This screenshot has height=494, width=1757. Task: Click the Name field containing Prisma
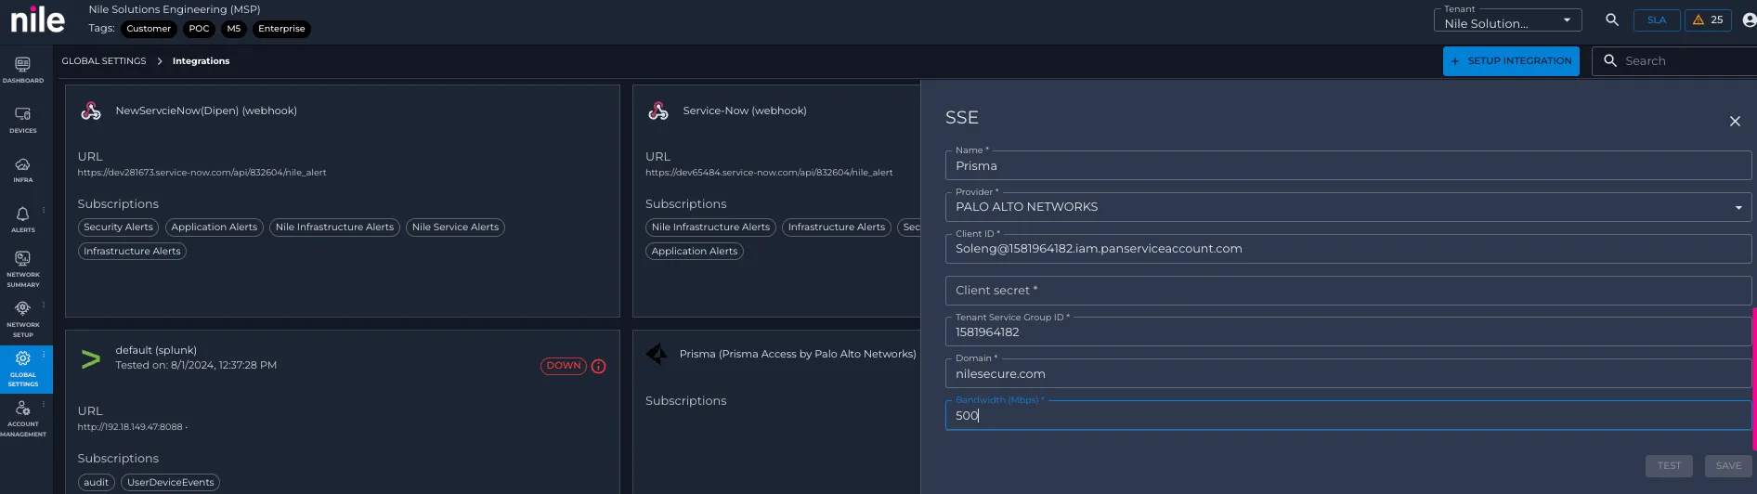point(1347,165)
